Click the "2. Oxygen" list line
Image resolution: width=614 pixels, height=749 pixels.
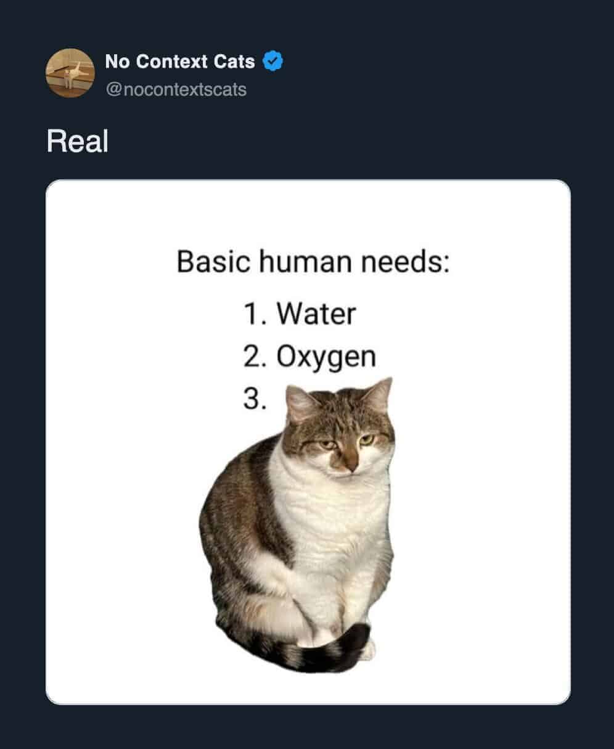[x=309, y=357]
